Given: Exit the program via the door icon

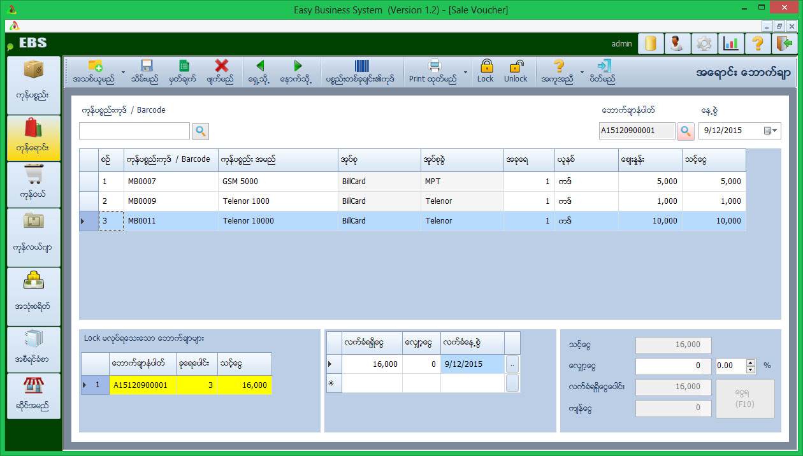Looking at the screenshot, I should pos(785,43).
